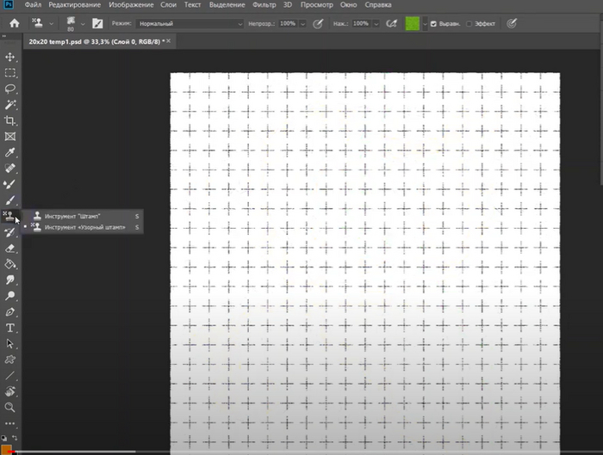Select the Zoom magnifier tool
This screenshot has height=455, width=603.
point(10,407)
